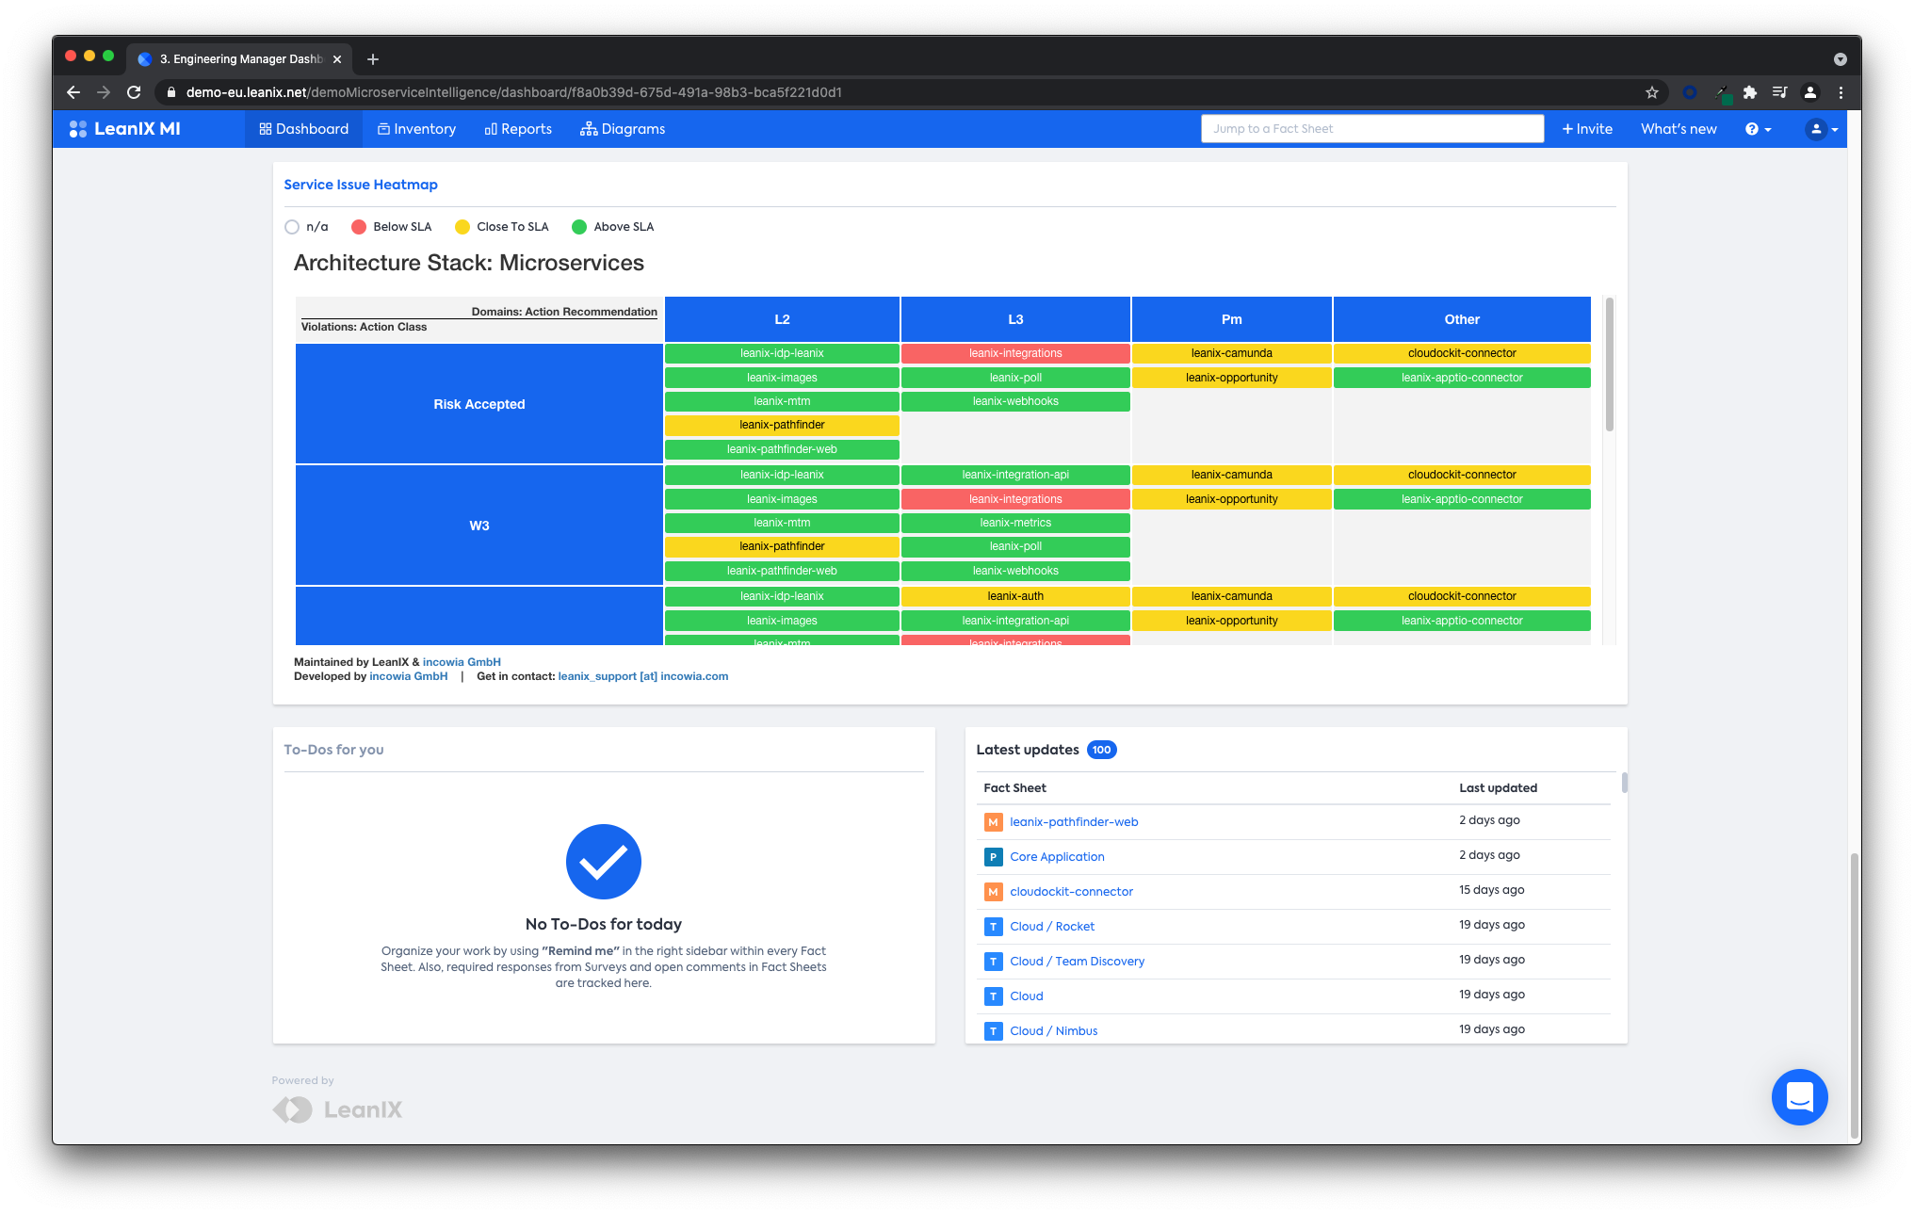Toggle the n/a legend filter
The image size is (1914, 1214).
coord(292,227)
